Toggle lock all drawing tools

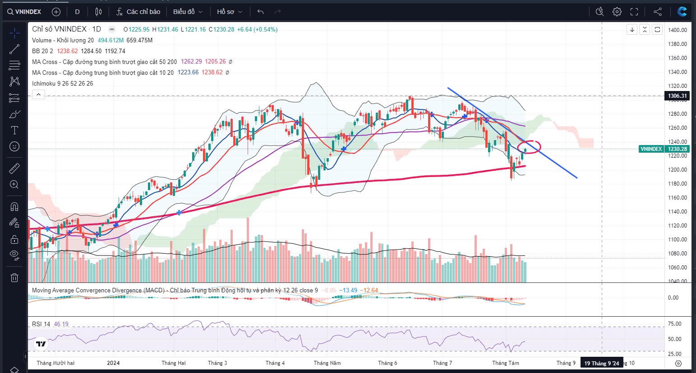tap(14, 239)
